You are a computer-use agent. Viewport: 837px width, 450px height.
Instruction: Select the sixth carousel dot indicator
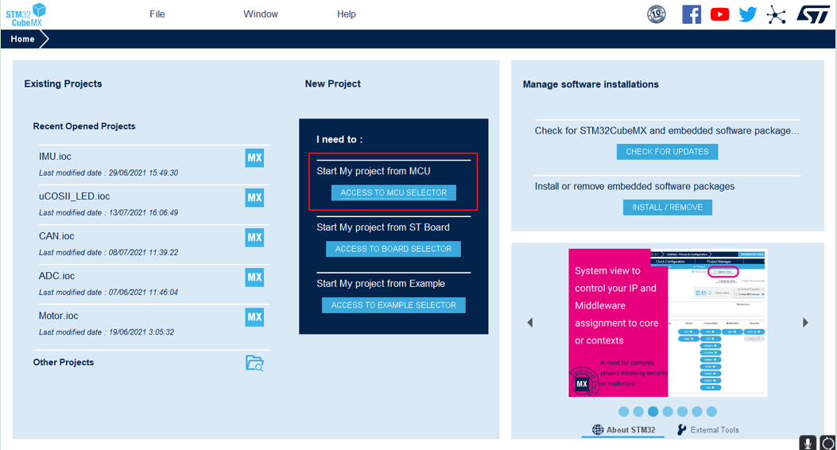tap(697, 412)
